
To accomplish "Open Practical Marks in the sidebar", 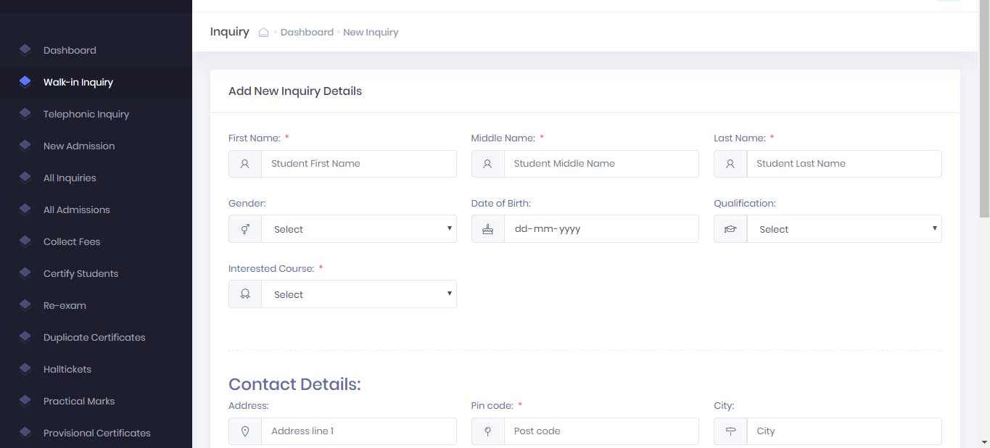I will [96, 401].
